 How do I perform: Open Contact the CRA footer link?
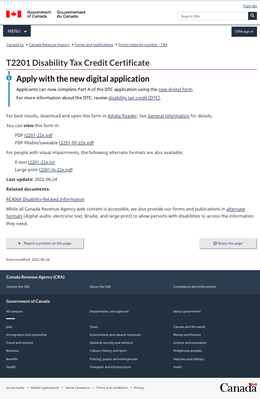18,286
